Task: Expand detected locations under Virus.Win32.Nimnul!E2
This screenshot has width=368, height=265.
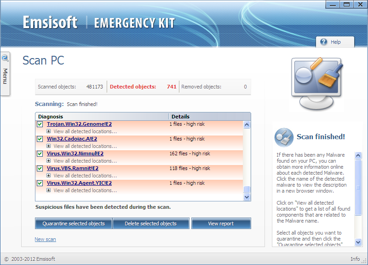Action: [x=49, y=161]
